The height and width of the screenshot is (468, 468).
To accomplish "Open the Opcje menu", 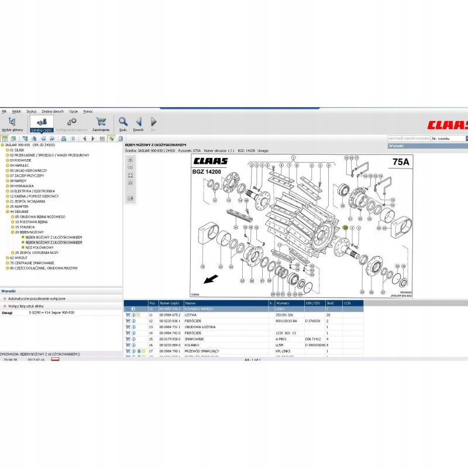I will [x=74, y=111].
